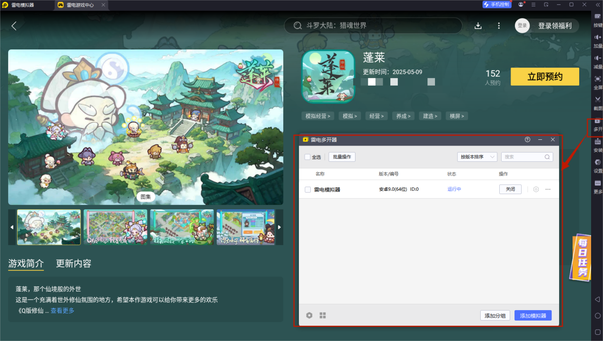Click 添加模拟器 add emulator button
Screen dimensions: 603x341
point(533,315)
